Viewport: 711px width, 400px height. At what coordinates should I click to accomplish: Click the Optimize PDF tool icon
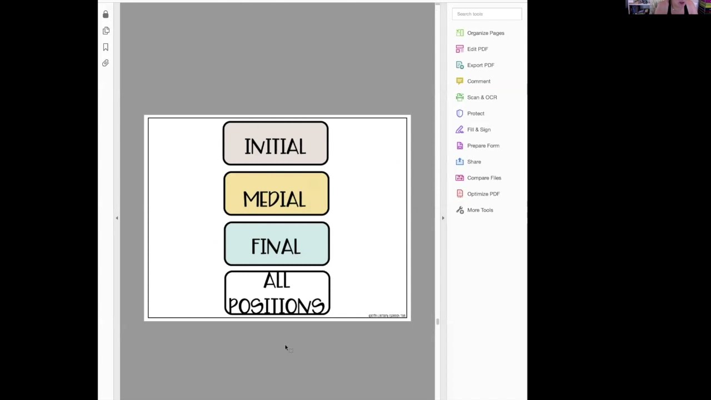(459, 194)
